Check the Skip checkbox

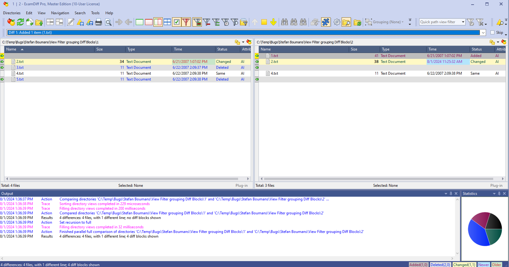click(493, 33)
